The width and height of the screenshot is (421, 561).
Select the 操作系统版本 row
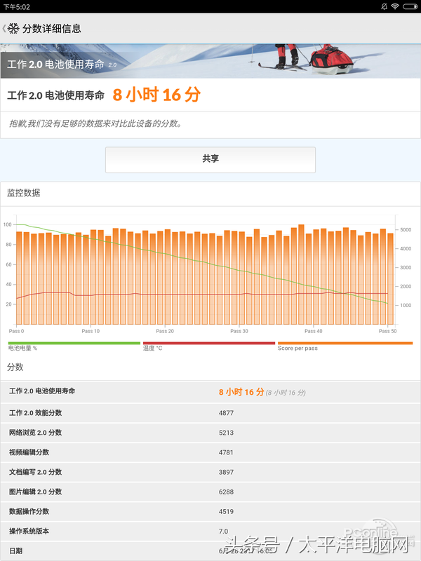(x=210, y=531)
